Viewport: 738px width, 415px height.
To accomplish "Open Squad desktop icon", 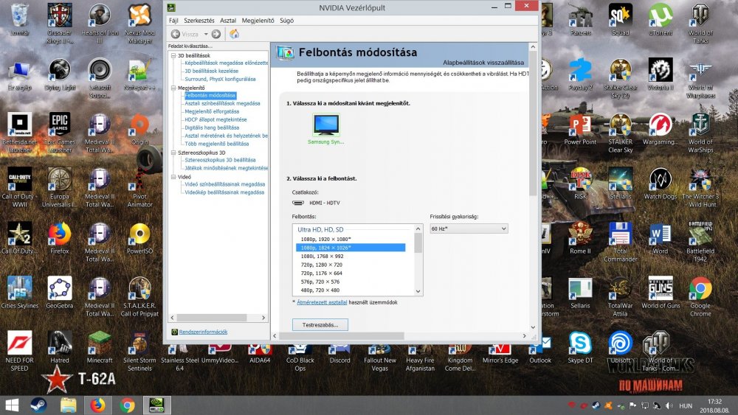I will coord(621,19).
